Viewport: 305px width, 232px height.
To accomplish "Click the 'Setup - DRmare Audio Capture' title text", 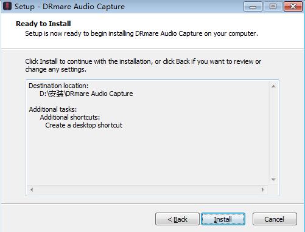I will click(x=69, y=7).
